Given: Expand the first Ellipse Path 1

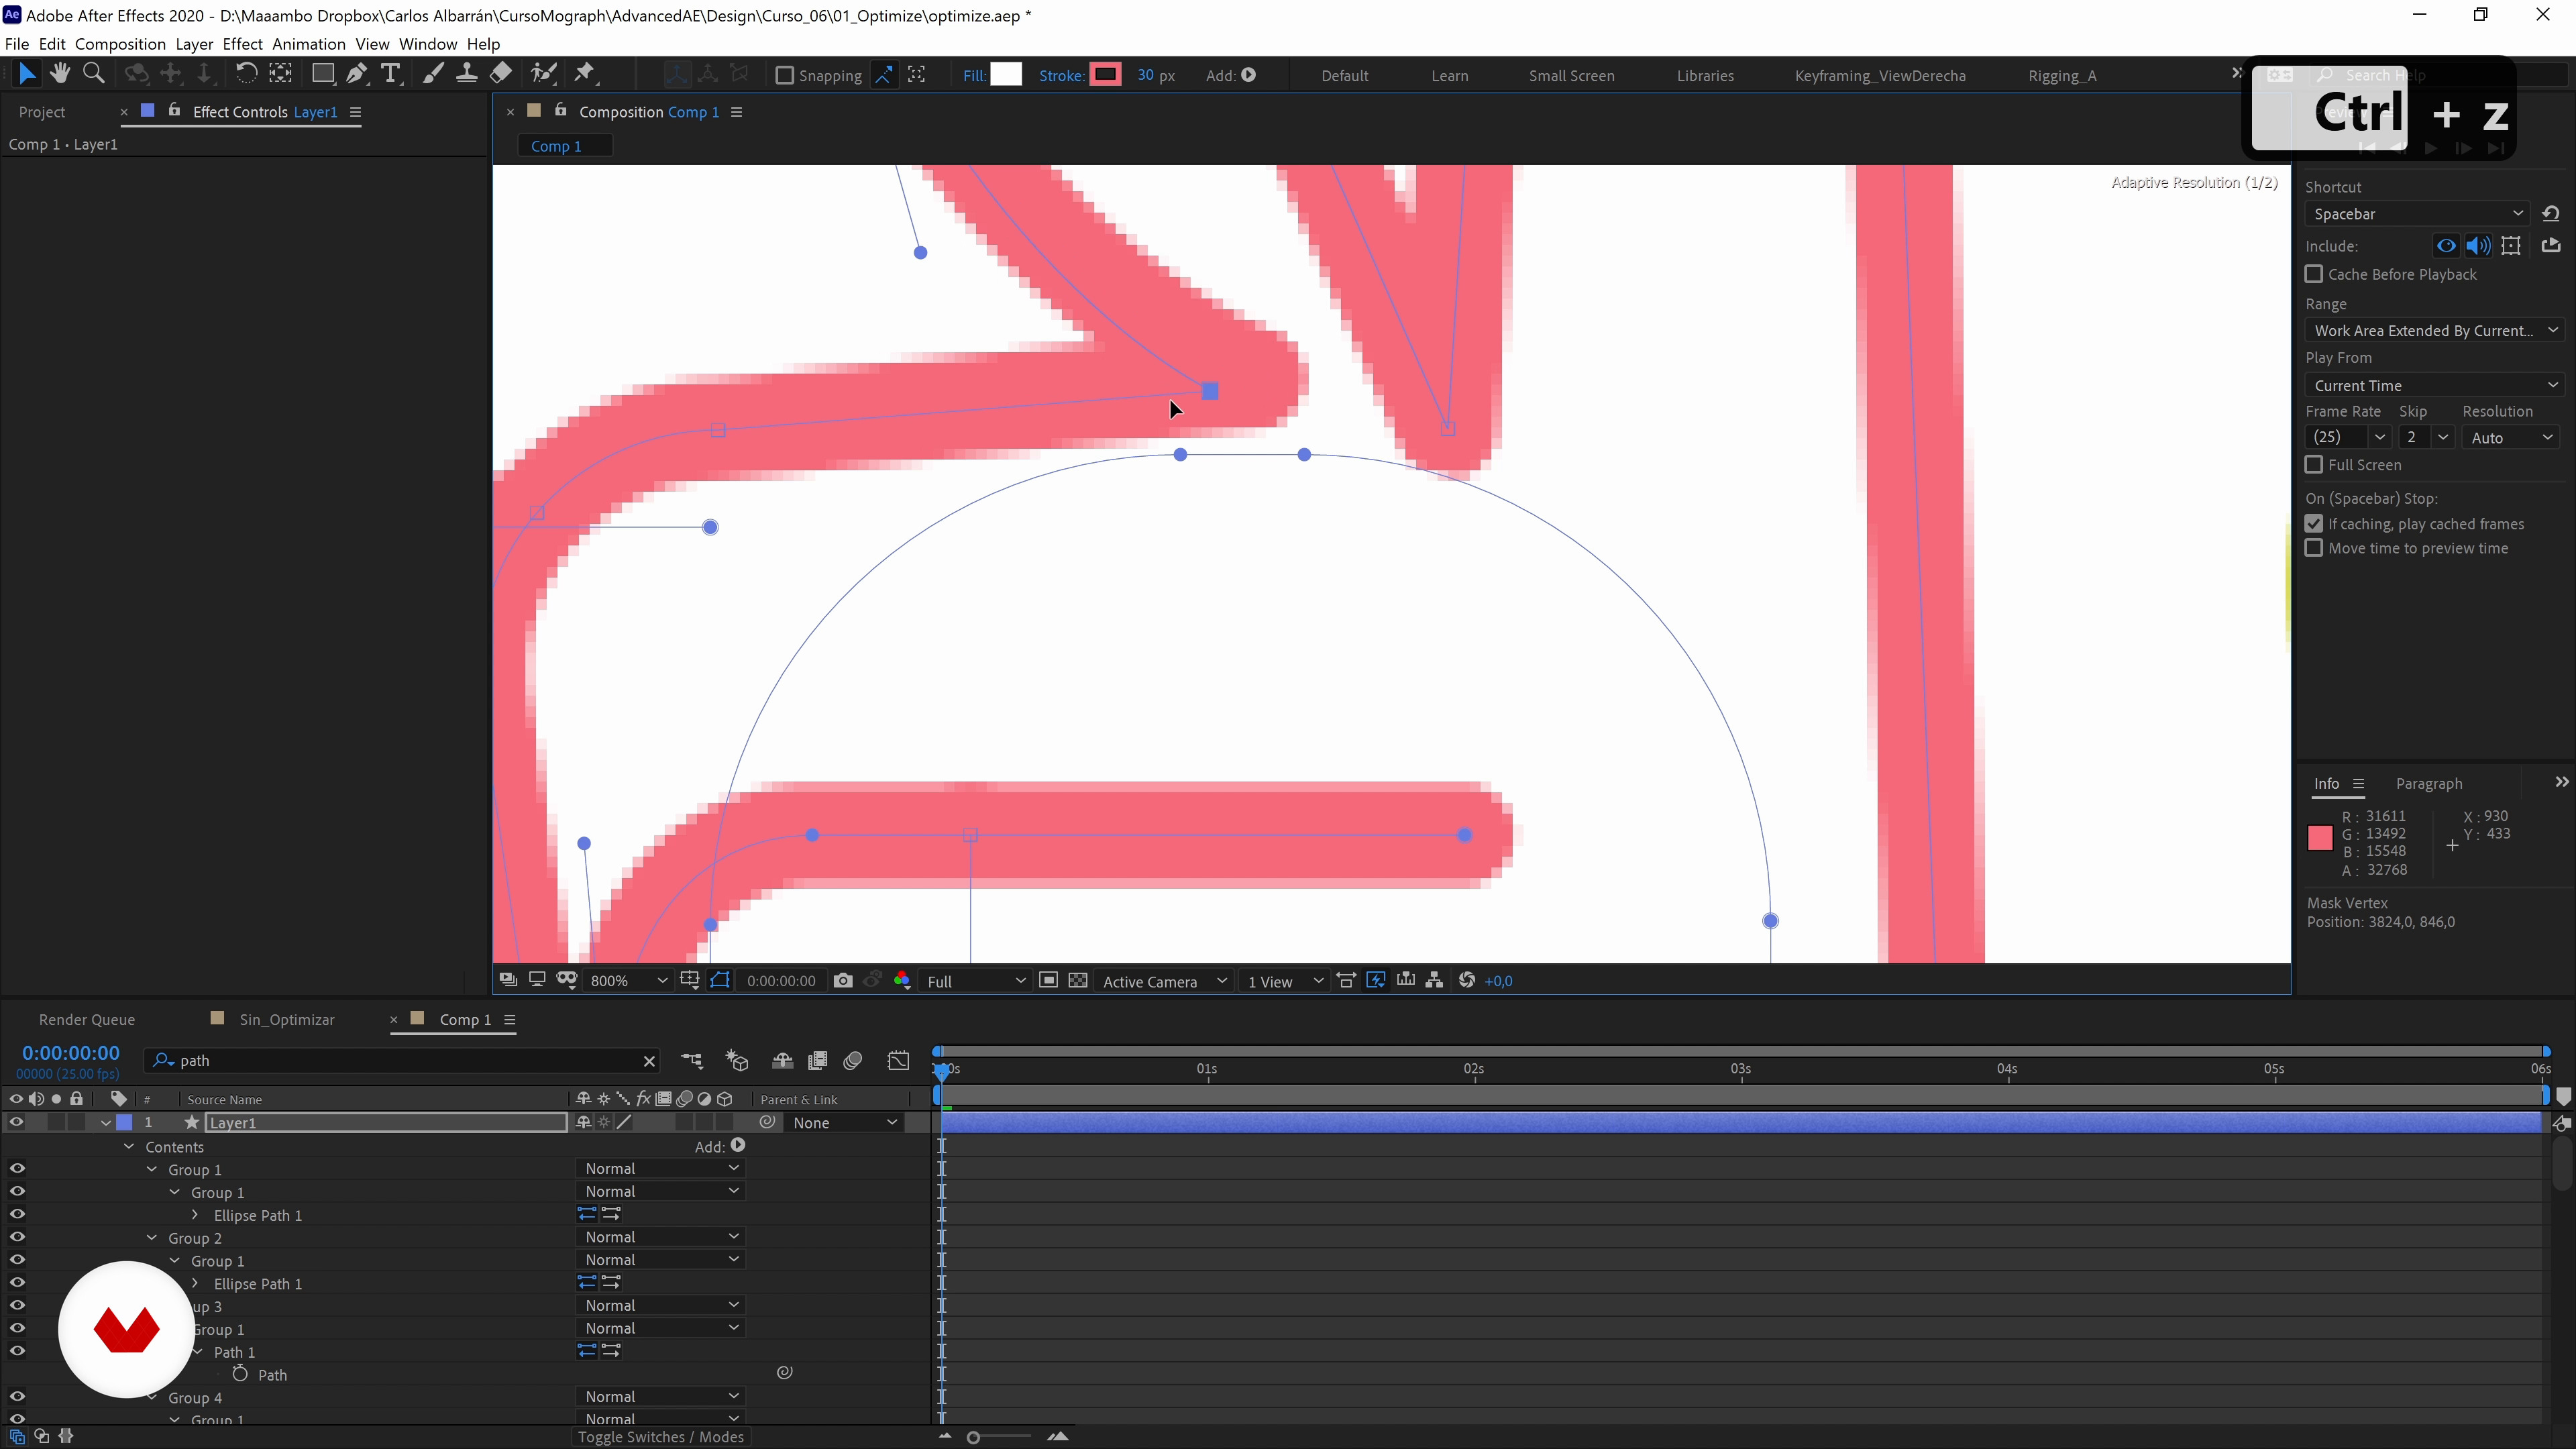Looking at the screenshot, I should tap(195, 1215).
